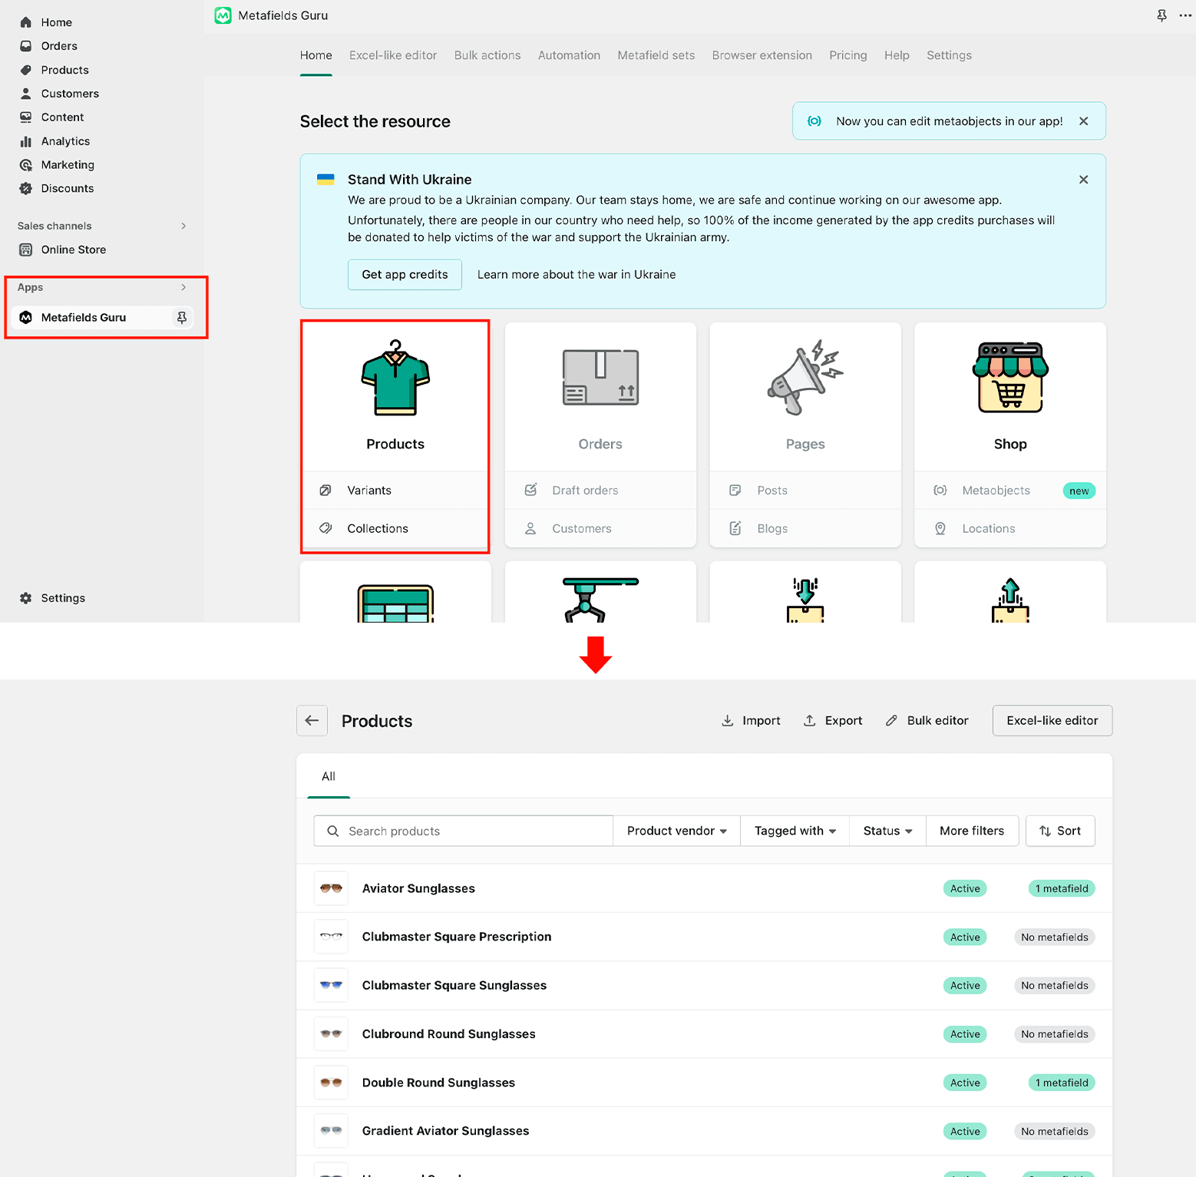Screen dimensions: 1196x1177
Task: Open Gradient Aviator Sunglasses product
Action: 705,1131
